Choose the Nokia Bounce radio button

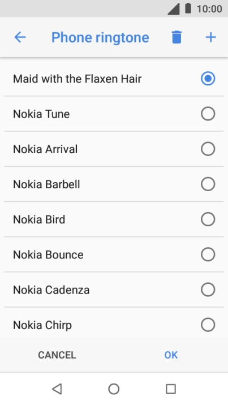pyautogui.click(x=208, y=254)
